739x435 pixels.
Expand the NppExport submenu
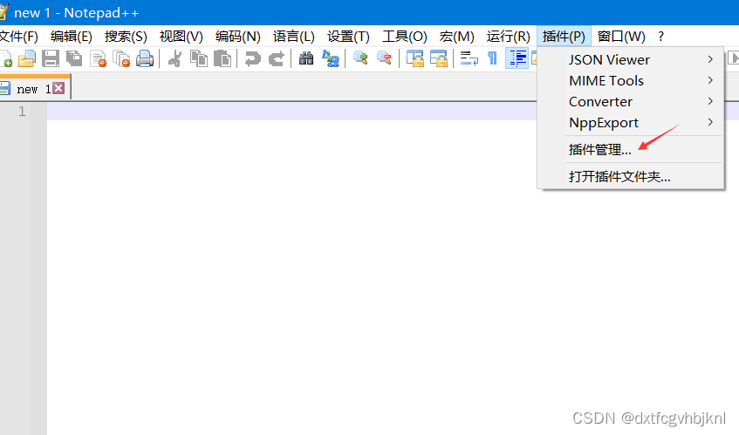pos(630,123)
